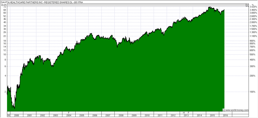Viewport: 258px width, 118px height.
Task: Click the 68 value on EUR axis
Action: pyautogui.click(x=5, y=10)
